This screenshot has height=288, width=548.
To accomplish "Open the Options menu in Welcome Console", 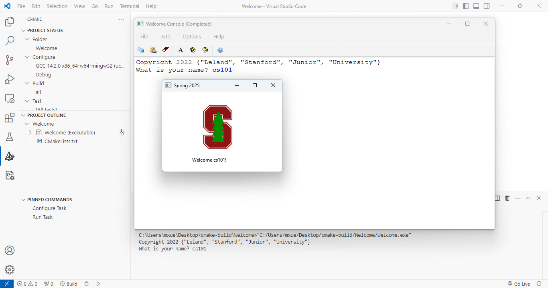I will point(192,36).
